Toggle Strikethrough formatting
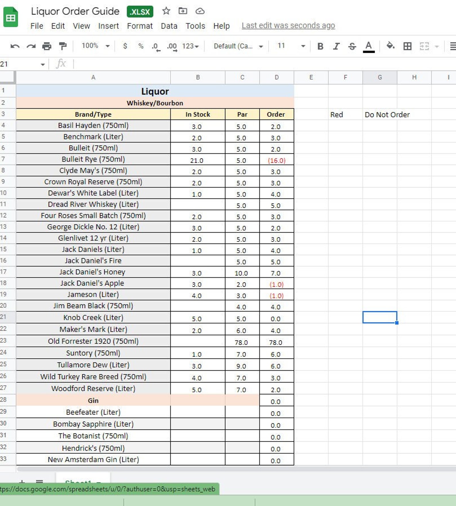Screen dimensions: 456x506 (352, 46)
